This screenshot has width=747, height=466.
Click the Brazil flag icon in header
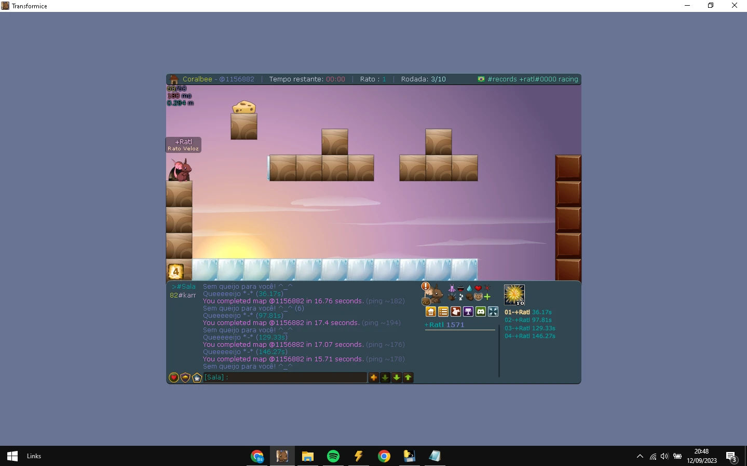point(481,79)
